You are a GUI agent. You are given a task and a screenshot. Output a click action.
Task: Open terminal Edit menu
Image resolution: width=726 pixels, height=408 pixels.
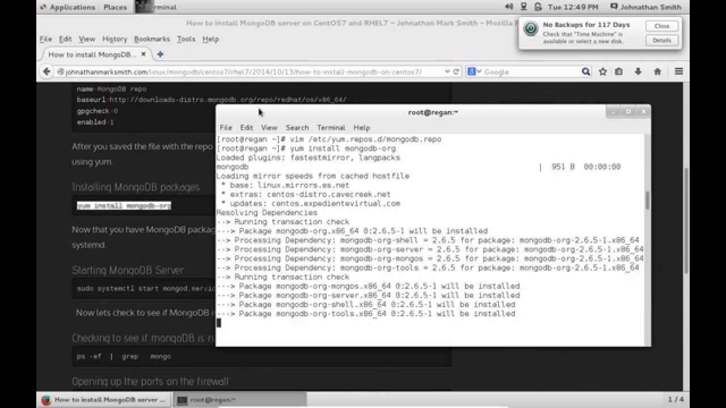[x=246, y=127]
